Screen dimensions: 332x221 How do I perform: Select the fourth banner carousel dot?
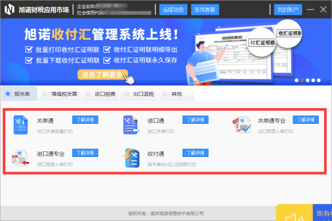coord(313,80)
